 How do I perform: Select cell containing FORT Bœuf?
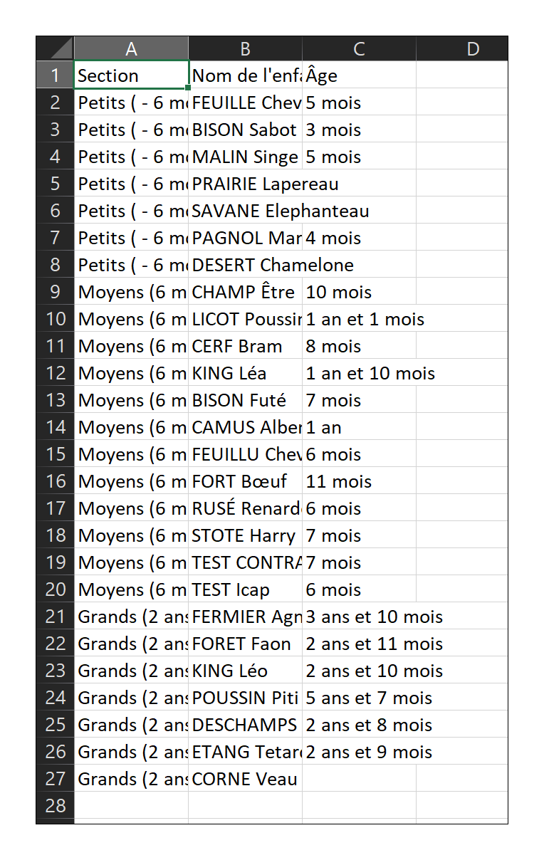[245, 481]
